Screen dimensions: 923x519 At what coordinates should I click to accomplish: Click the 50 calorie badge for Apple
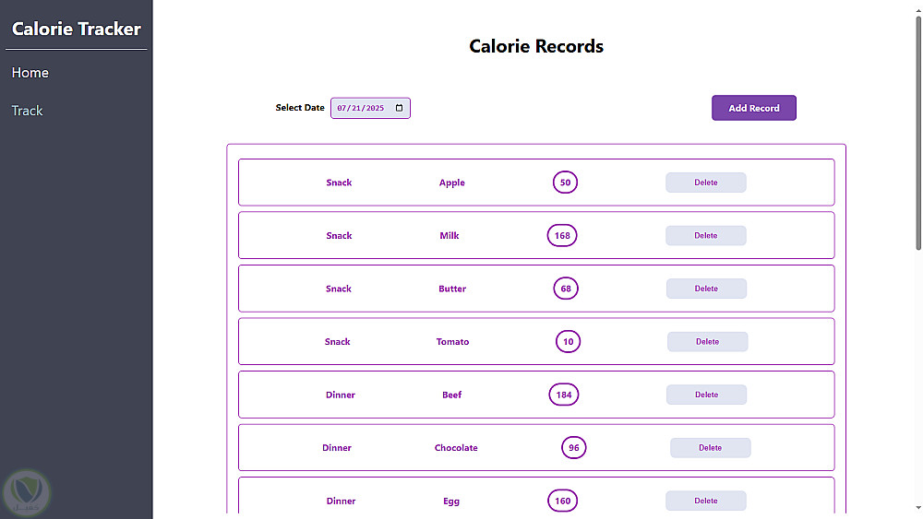[x=566, y=183]
